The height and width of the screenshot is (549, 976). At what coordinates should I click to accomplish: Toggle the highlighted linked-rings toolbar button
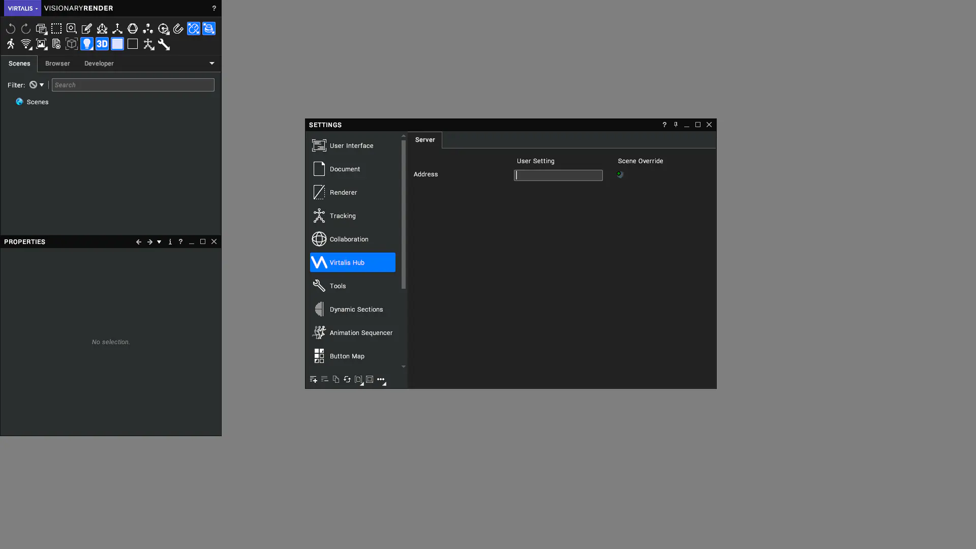click(194, 29)
